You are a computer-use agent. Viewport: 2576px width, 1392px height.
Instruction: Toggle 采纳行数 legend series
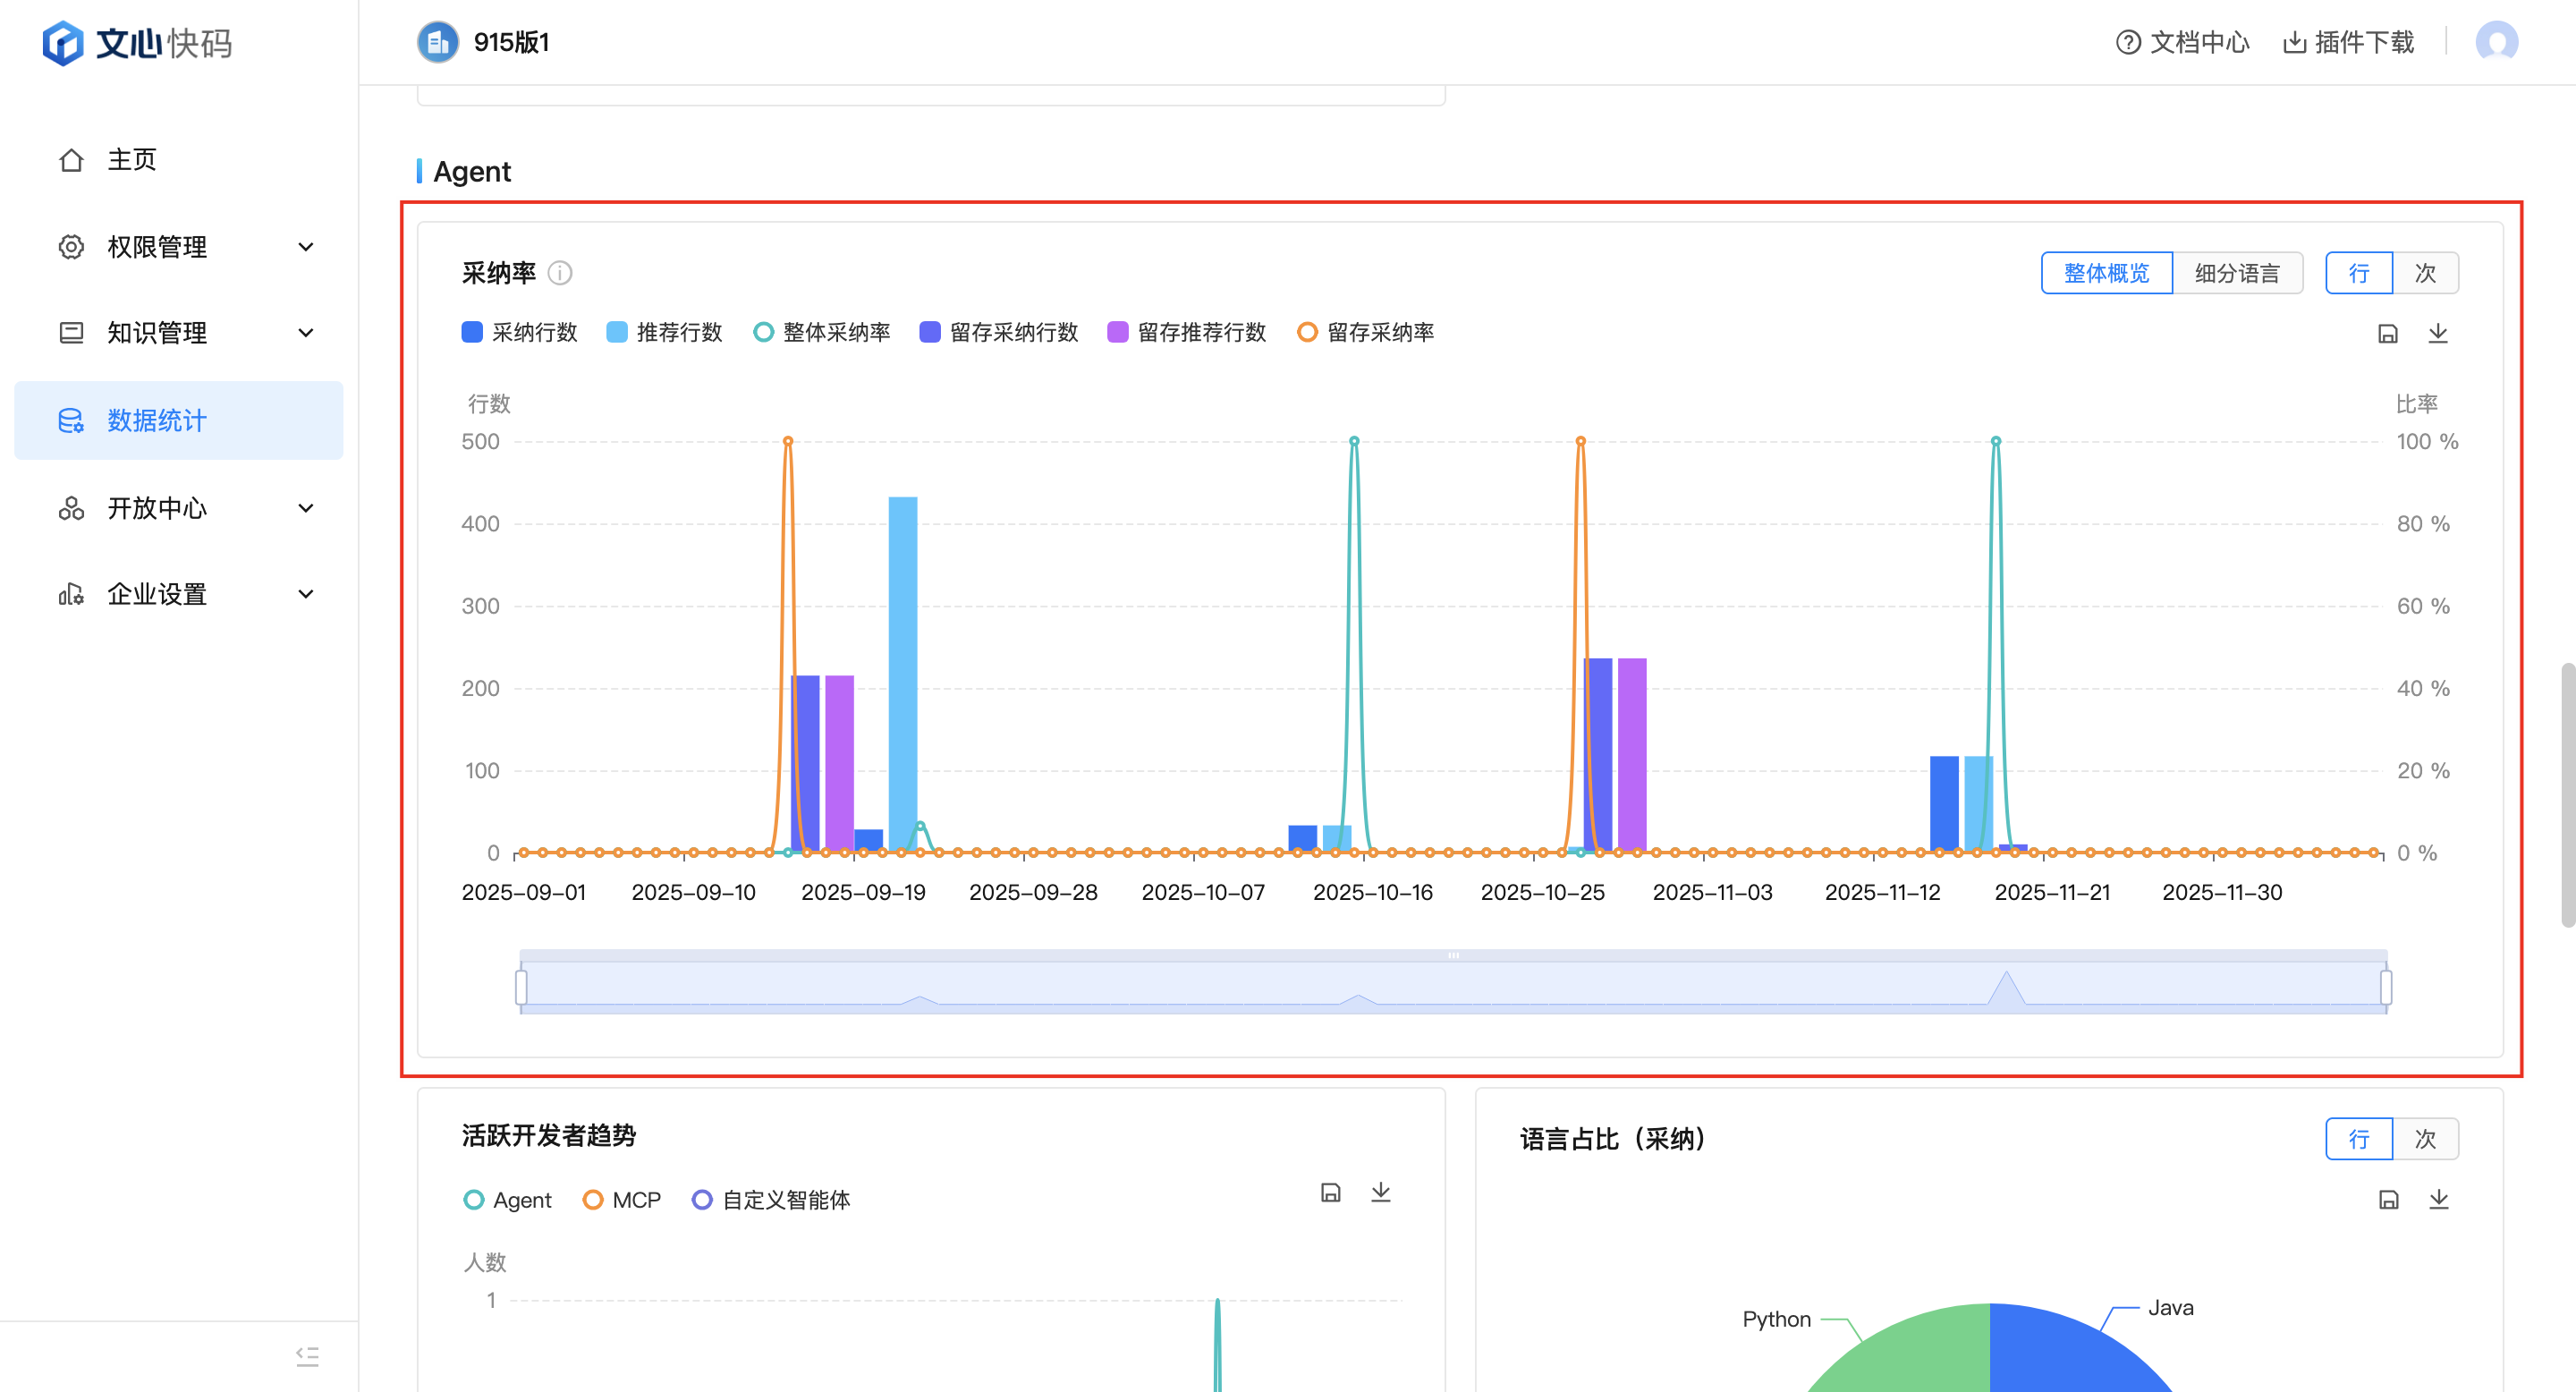tap(520, 332)
